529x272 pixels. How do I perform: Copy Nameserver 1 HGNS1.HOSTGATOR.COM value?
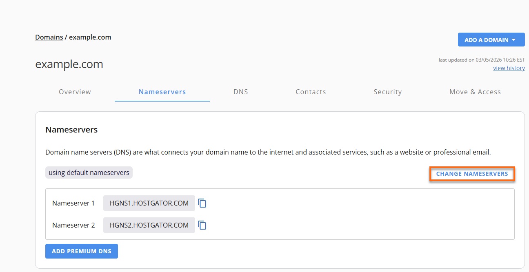point(202,203)
